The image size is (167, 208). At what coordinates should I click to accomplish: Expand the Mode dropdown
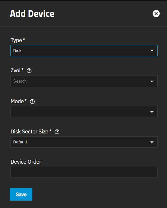(x=84, y=112)
